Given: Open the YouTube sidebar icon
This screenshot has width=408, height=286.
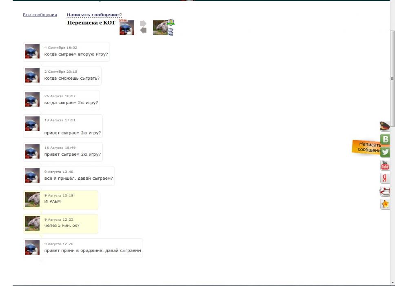Looking at the screenshot, I should coord(385,165).
